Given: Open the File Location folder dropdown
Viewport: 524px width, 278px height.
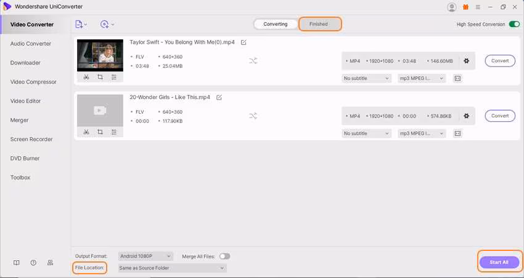Looking at the screenshot, I should 173,268.
